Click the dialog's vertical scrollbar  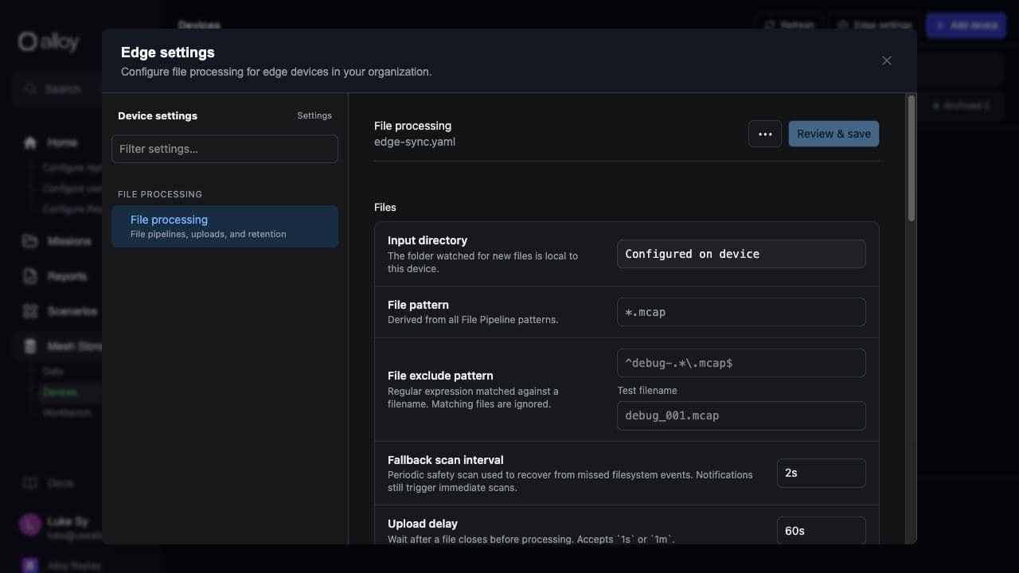tap(912, 159)
